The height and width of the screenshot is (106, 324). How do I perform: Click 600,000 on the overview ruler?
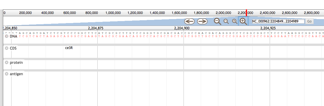[x=70, y=13]
